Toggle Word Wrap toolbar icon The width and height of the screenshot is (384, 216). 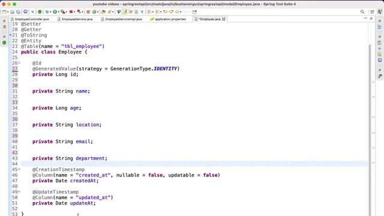tap(131, 12)
